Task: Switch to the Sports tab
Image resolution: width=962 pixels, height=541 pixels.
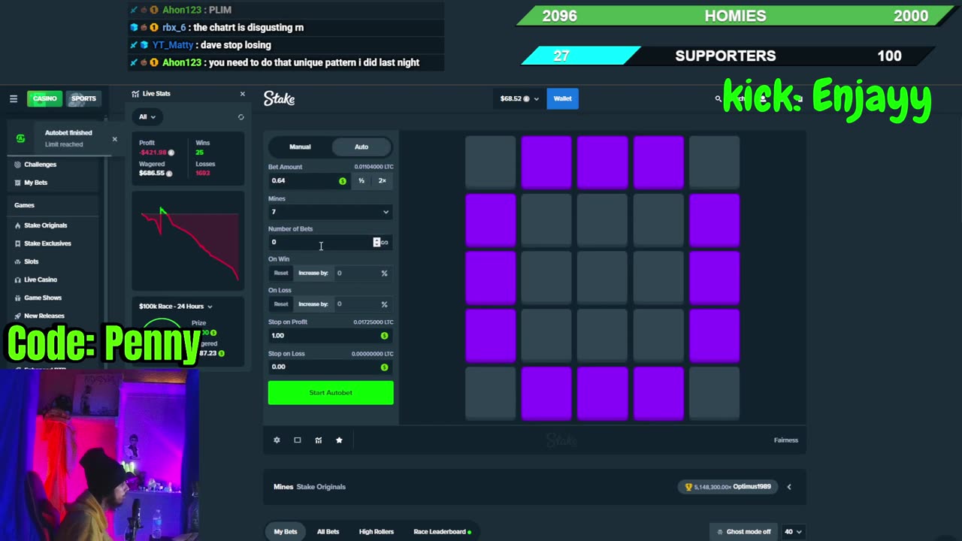Action: 83,98
